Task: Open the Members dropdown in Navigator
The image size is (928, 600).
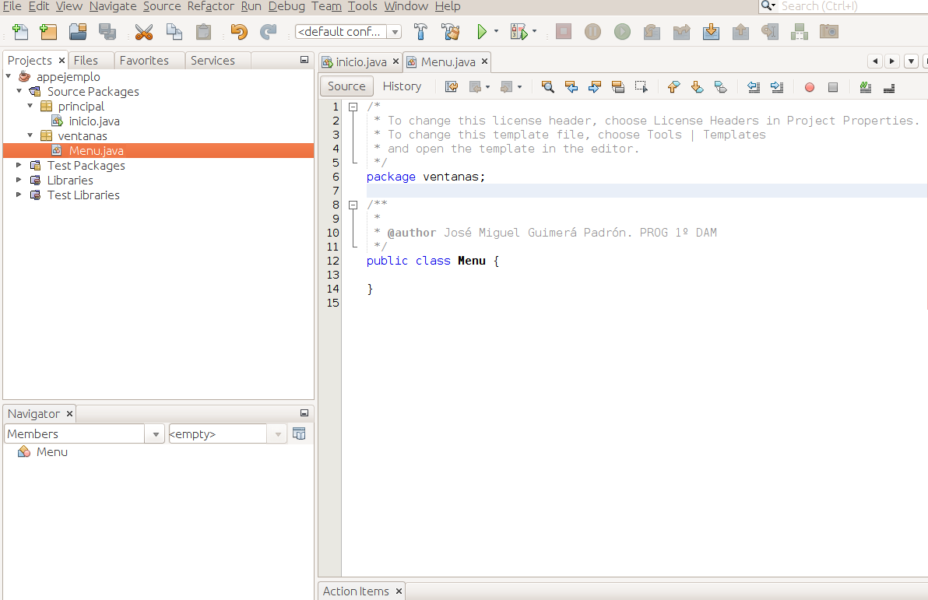Action: [156, 433]
